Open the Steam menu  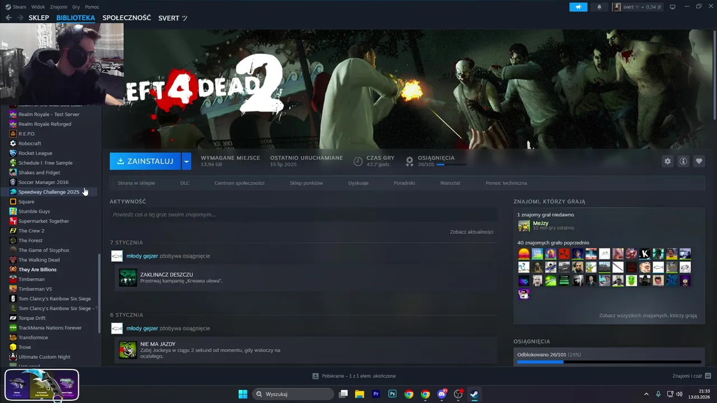[16, 7]
